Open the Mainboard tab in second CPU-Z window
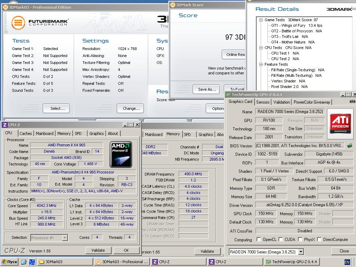The image size is (356, 267). click(x=154, y=135)
